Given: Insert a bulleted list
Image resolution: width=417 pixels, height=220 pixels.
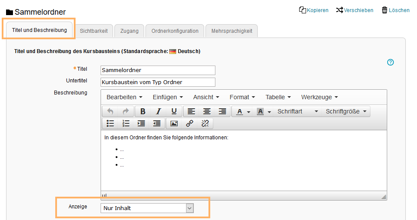Looking at the screenshot, I should (x=110, y=123).
